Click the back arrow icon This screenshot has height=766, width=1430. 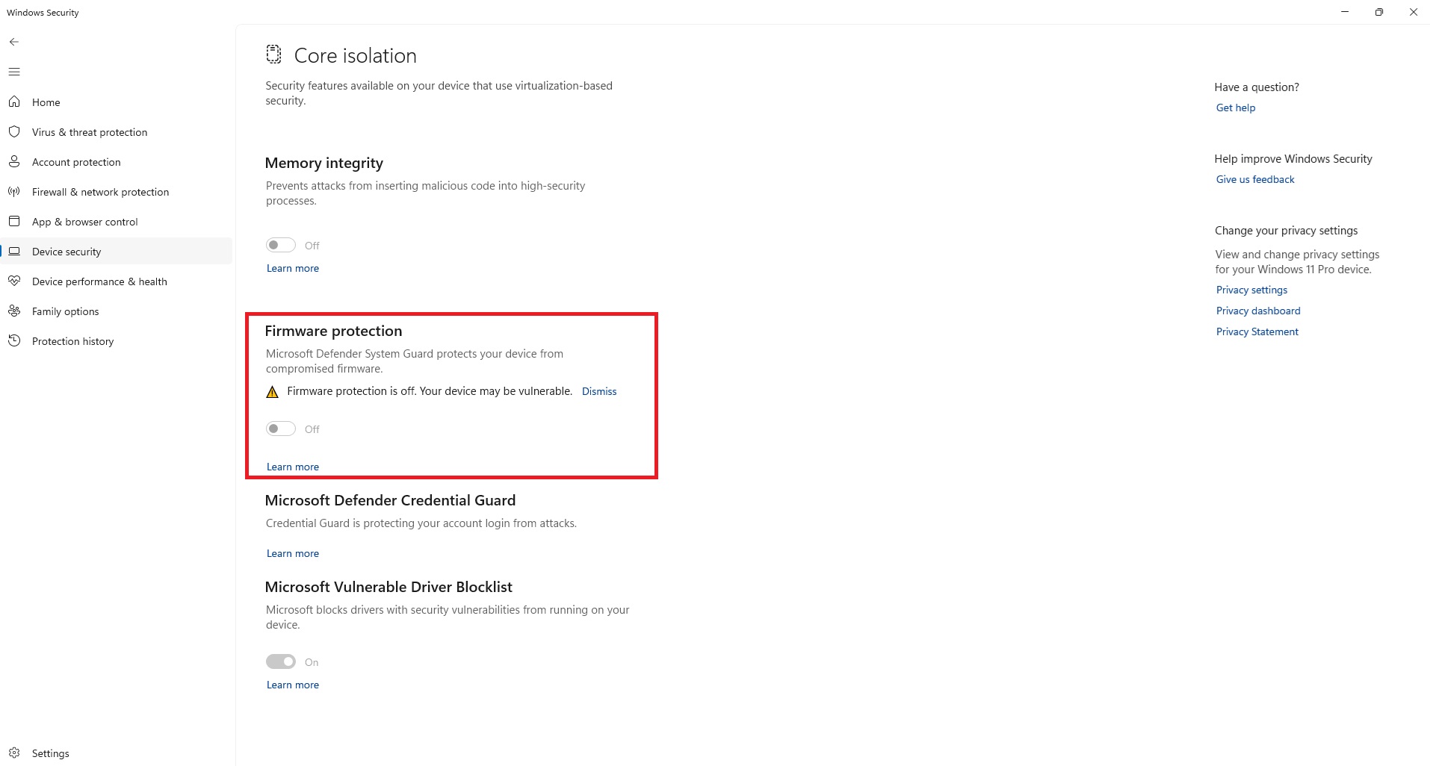(14, 42)
